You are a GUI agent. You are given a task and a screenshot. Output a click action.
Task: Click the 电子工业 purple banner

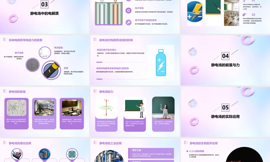pos(151,153)
